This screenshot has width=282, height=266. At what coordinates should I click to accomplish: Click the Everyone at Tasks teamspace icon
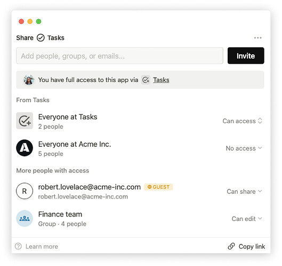click(x=25, y=121)
